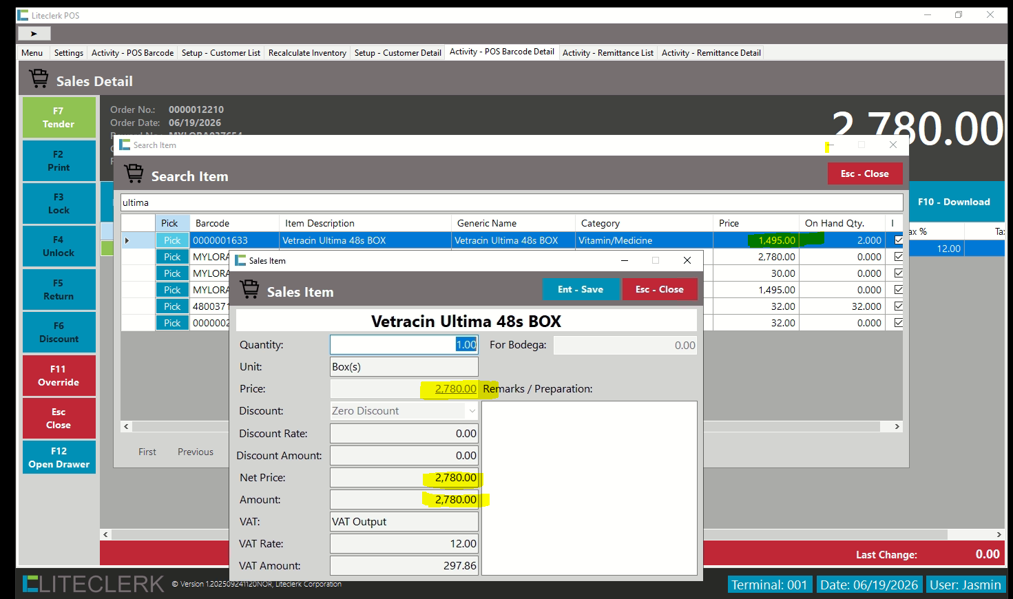
Task: Pick the item priced 2,780.00
Action: [x=172, y=257]
